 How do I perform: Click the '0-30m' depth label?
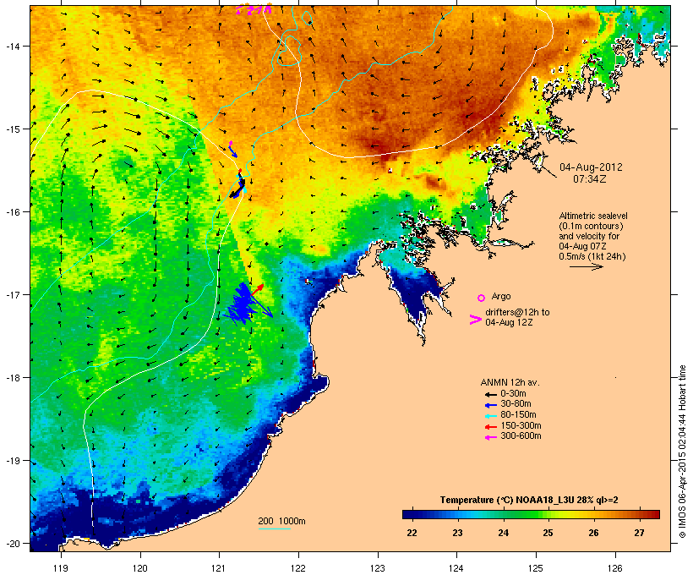click(513, 394)
